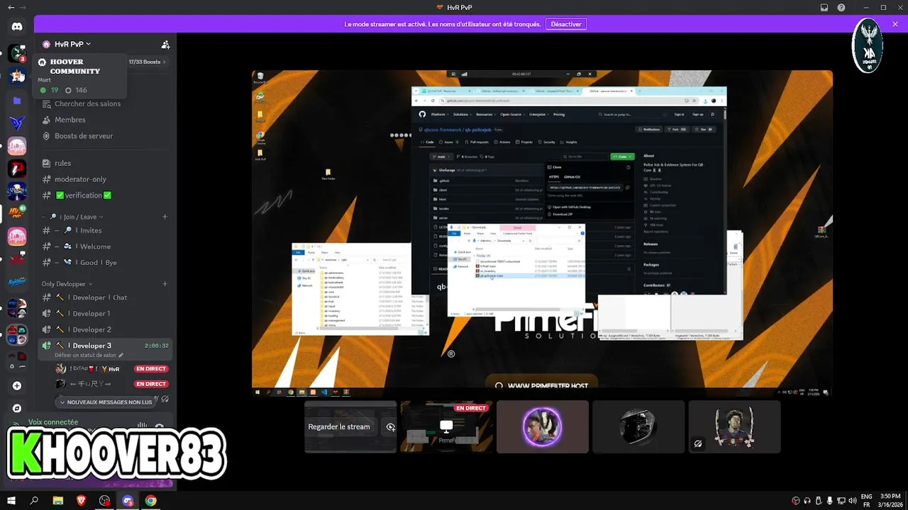This screenshot has width=908, height=510.
Task: Open the server folder icon in sidebar
Action: pos(17,101)
